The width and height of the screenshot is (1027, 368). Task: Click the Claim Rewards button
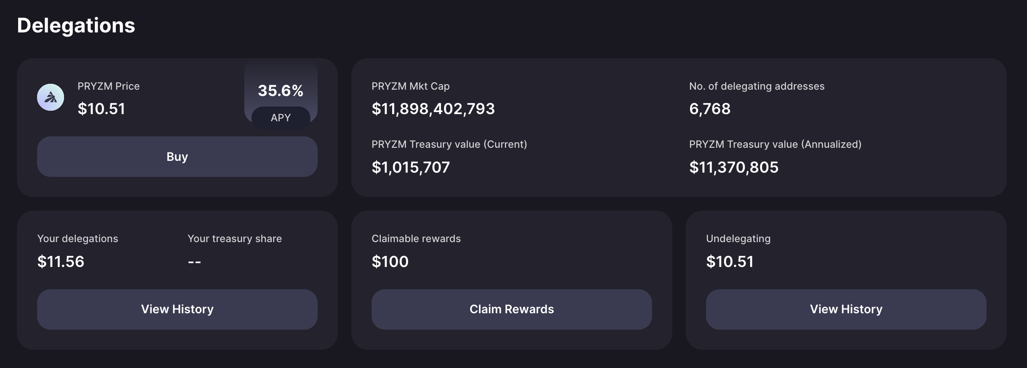coord(512,309)
